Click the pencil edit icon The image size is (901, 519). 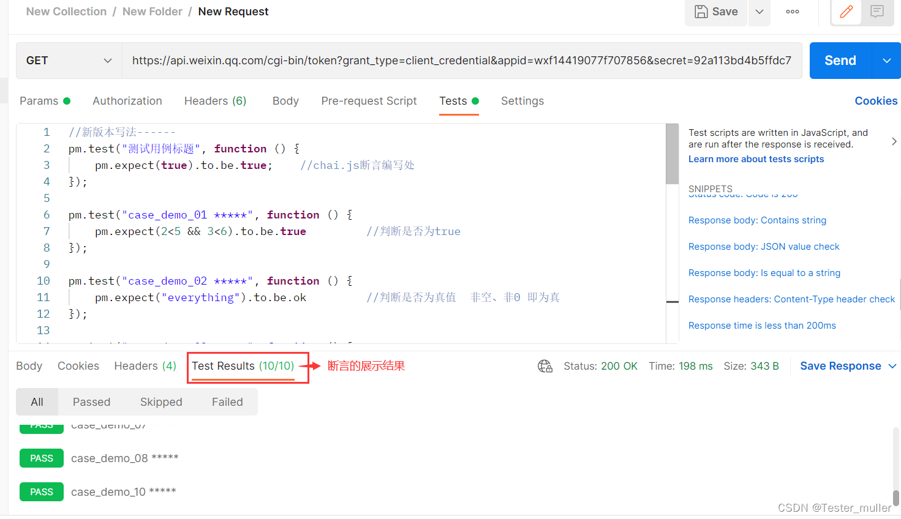pyautogui.click(x=846, y=12)
